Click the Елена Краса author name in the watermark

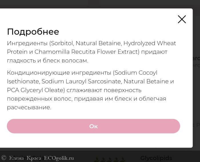coord(25,158)
